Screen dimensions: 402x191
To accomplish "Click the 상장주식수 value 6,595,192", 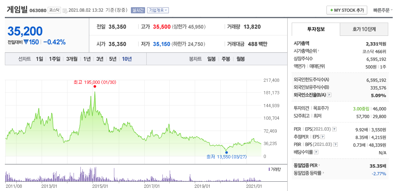I will [x=377, y=59].
